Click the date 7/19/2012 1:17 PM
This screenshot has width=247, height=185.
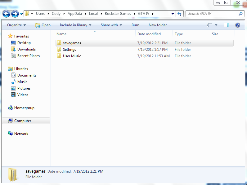click(x=152, y=50)
